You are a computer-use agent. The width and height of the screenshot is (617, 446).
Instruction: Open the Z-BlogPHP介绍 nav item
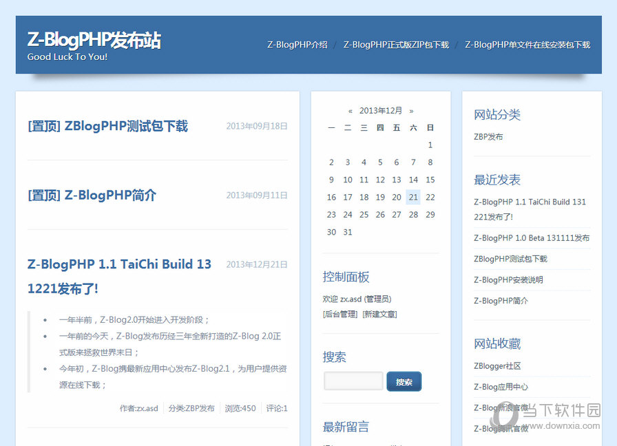click(297, 45)
